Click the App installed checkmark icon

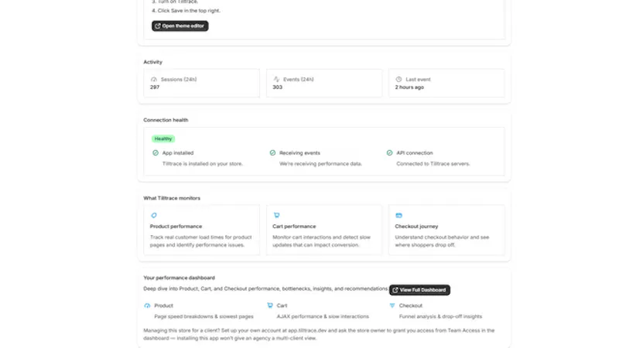pos(156,152)
